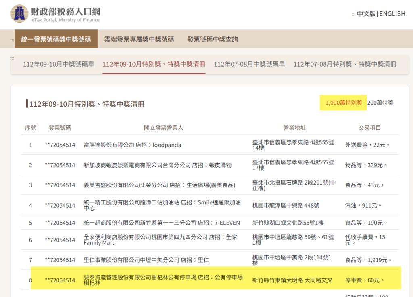Click transaction item 食品等，1,919元

[369, 260]
